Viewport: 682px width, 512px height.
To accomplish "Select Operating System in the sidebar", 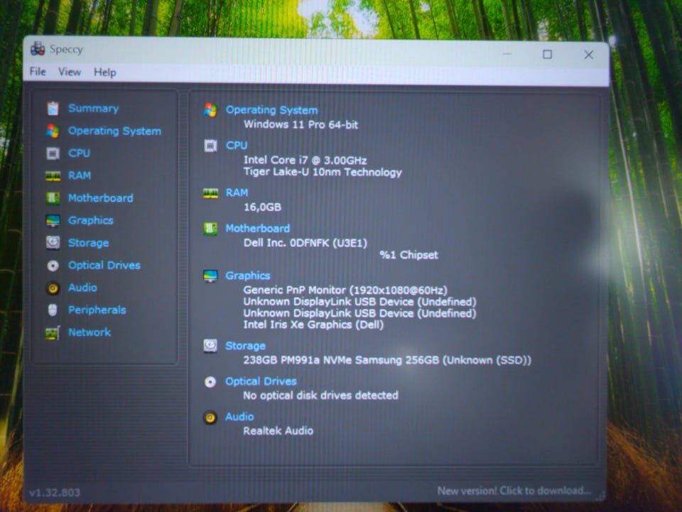I will (114, 131).
